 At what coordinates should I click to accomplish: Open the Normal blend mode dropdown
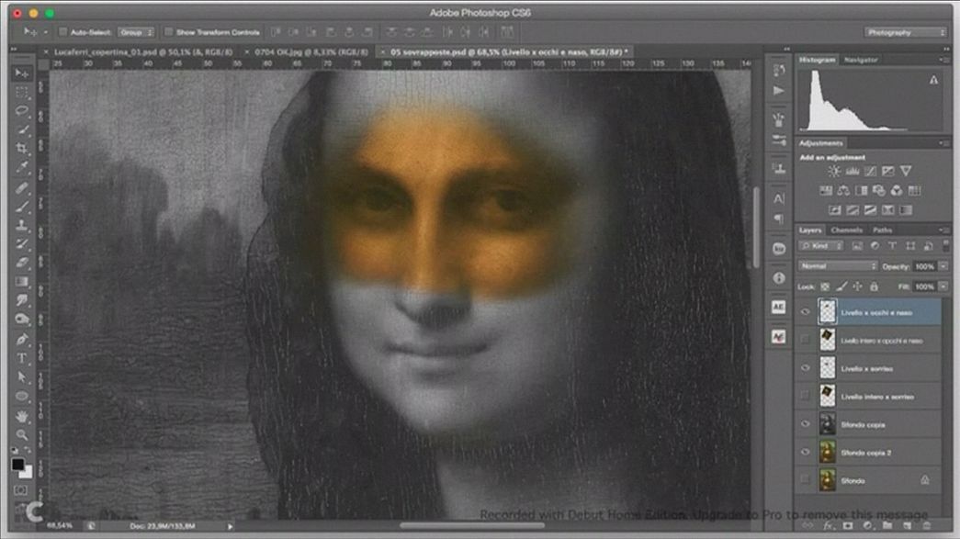(838, 266)
